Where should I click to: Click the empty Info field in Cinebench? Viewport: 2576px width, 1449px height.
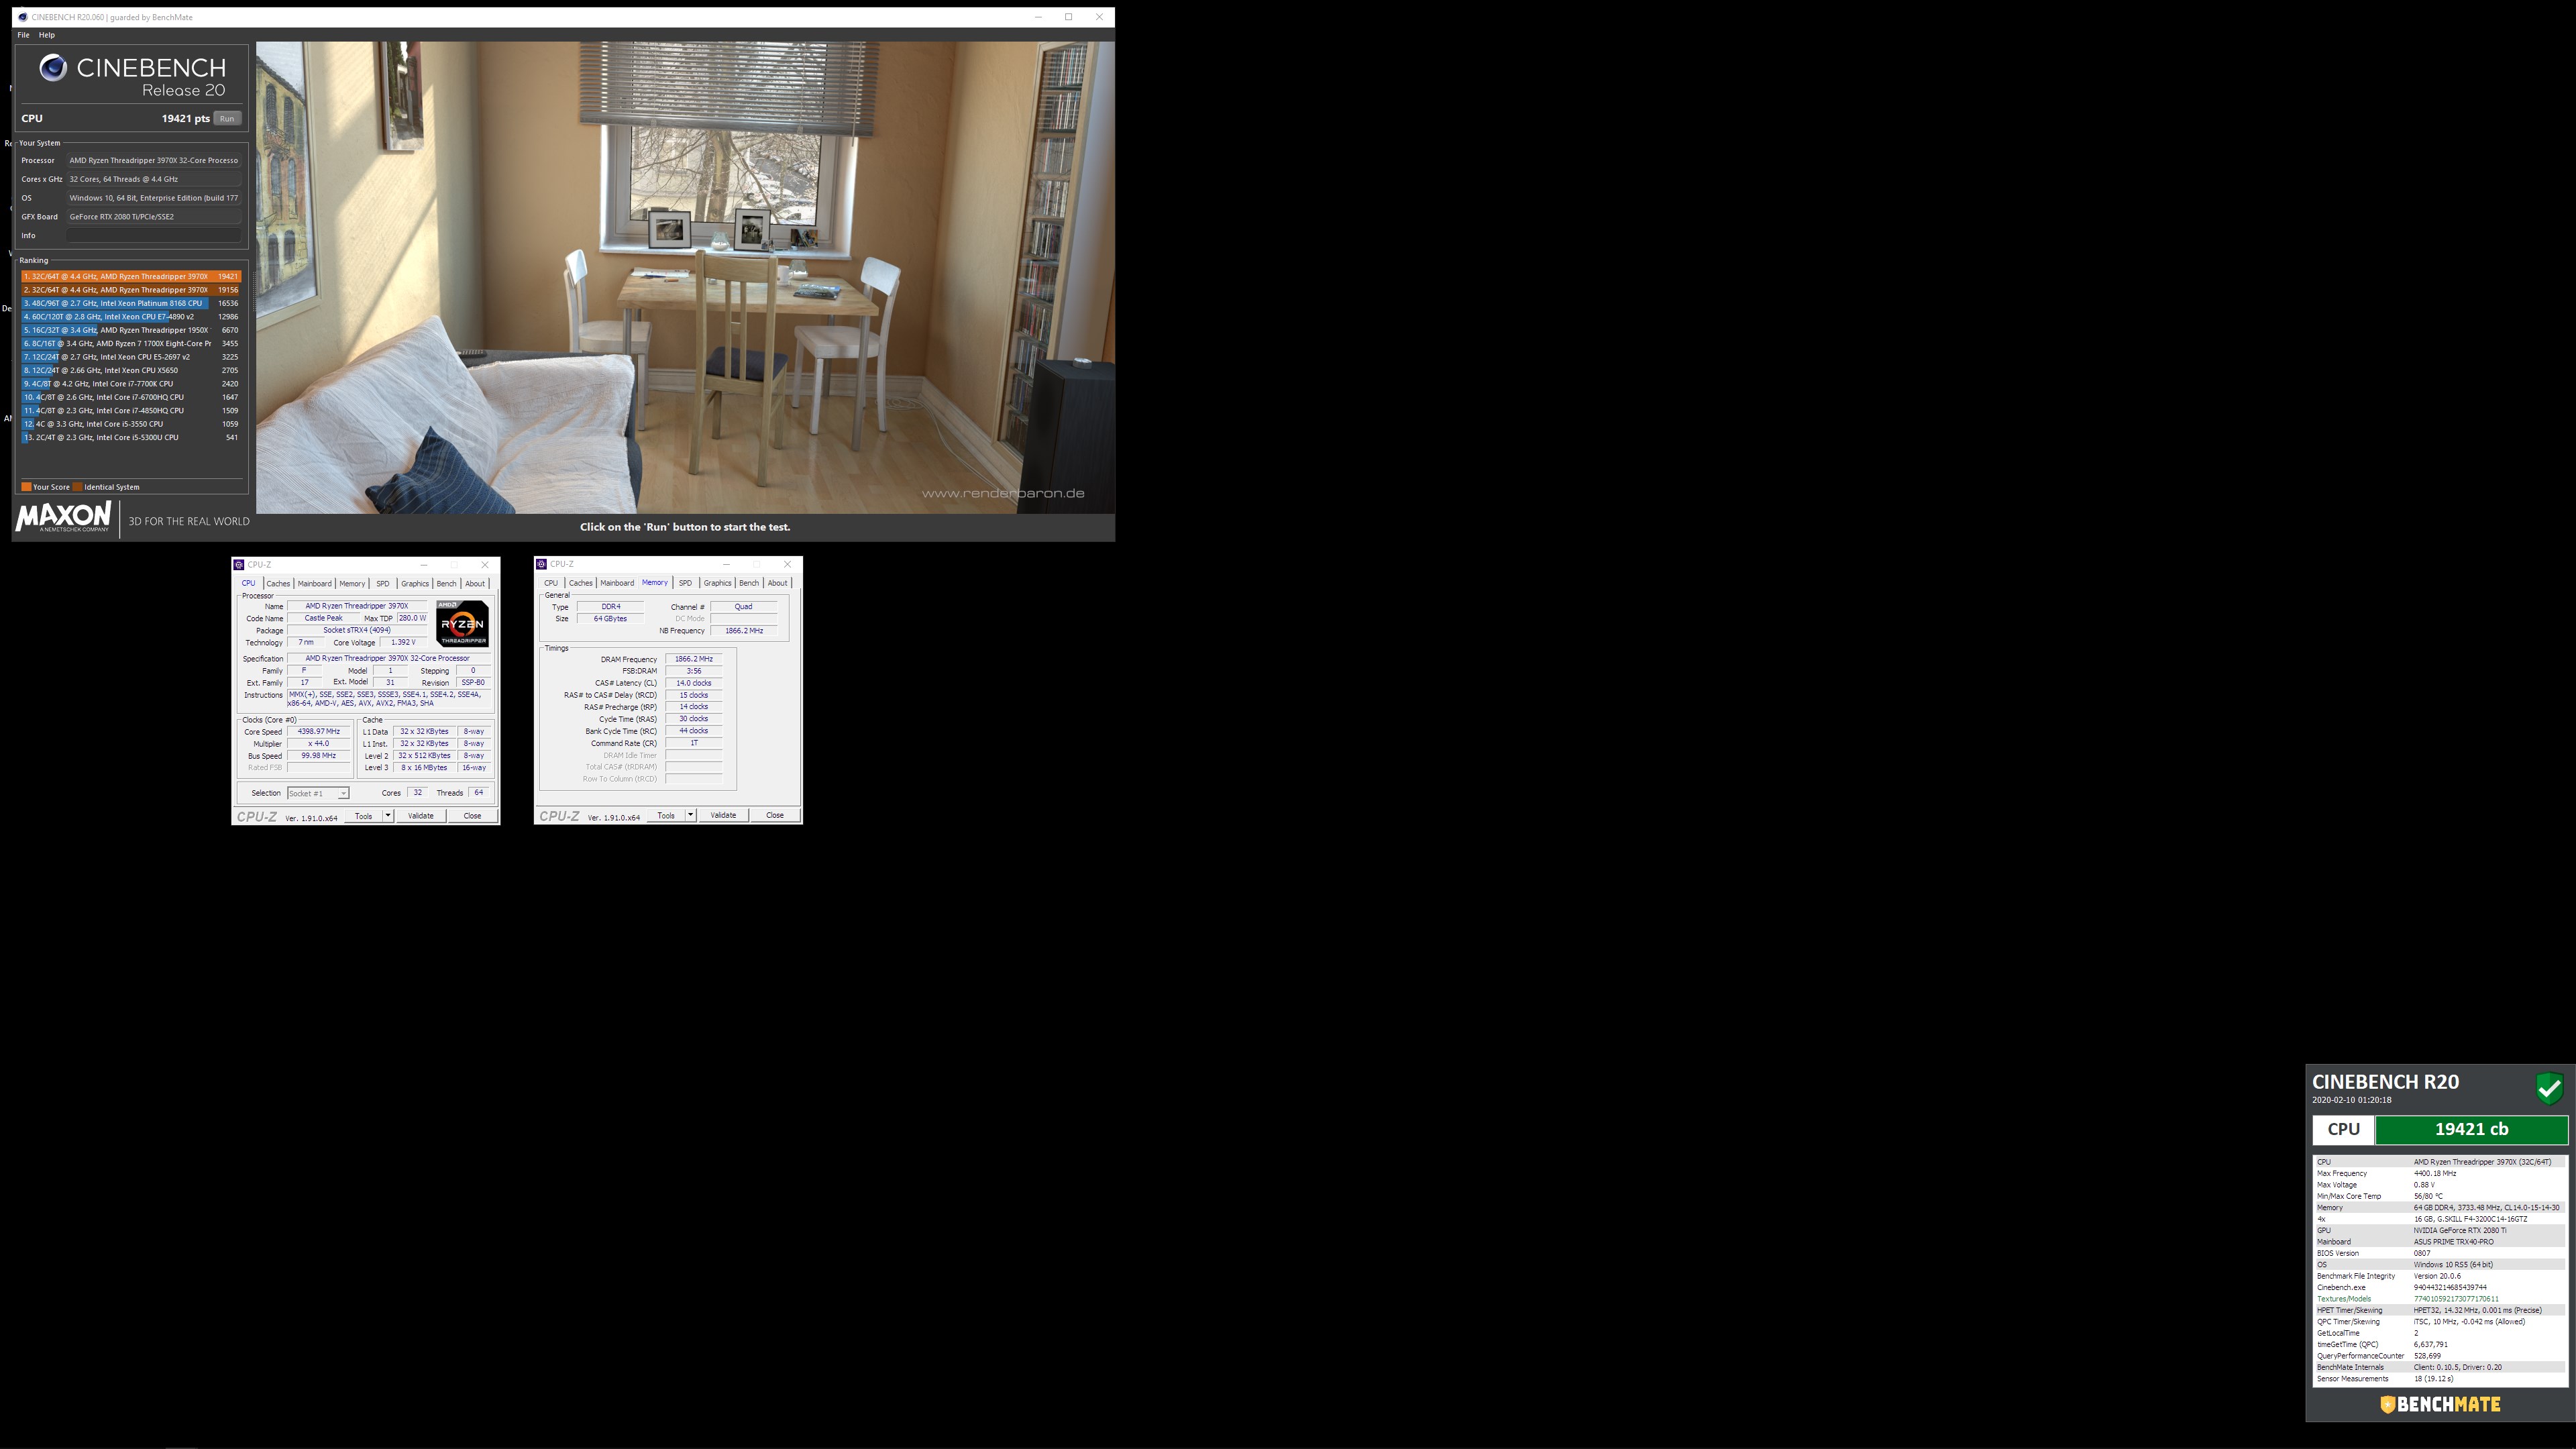[x=154, y=236]
